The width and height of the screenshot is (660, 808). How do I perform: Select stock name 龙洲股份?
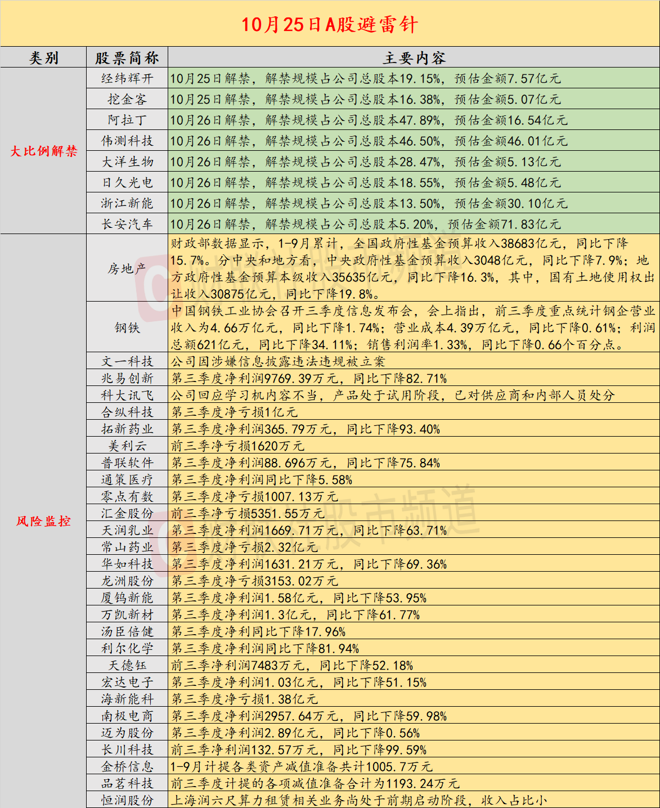(127, 581)
